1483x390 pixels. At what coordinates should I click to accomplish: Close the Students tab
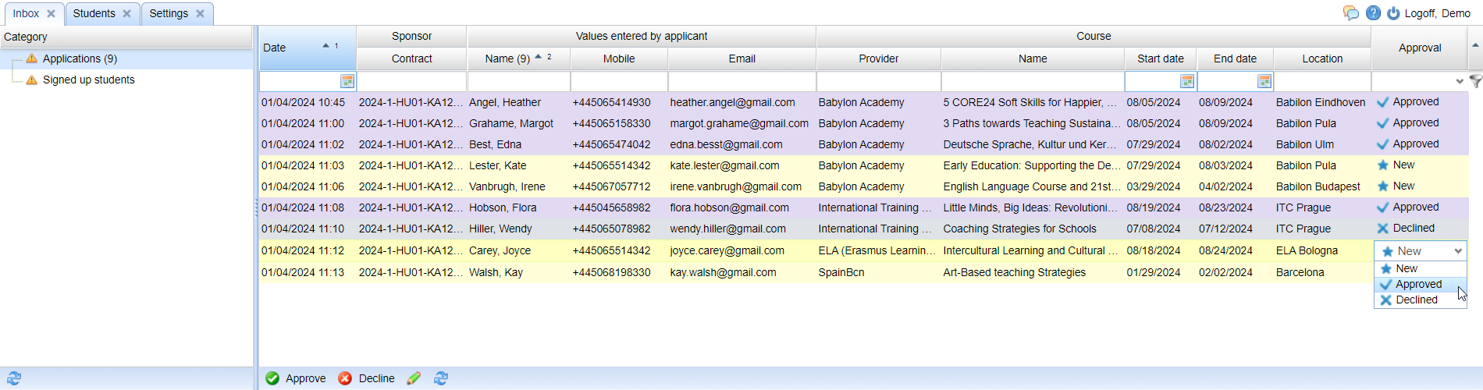pyautogui.click(x=126, y=13)
